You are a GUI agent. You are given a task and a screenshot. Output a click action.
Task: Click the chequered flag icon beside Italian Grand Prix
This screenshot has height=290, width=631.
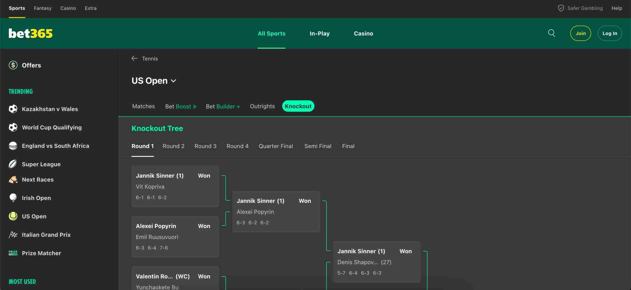[x=13, y=235]
